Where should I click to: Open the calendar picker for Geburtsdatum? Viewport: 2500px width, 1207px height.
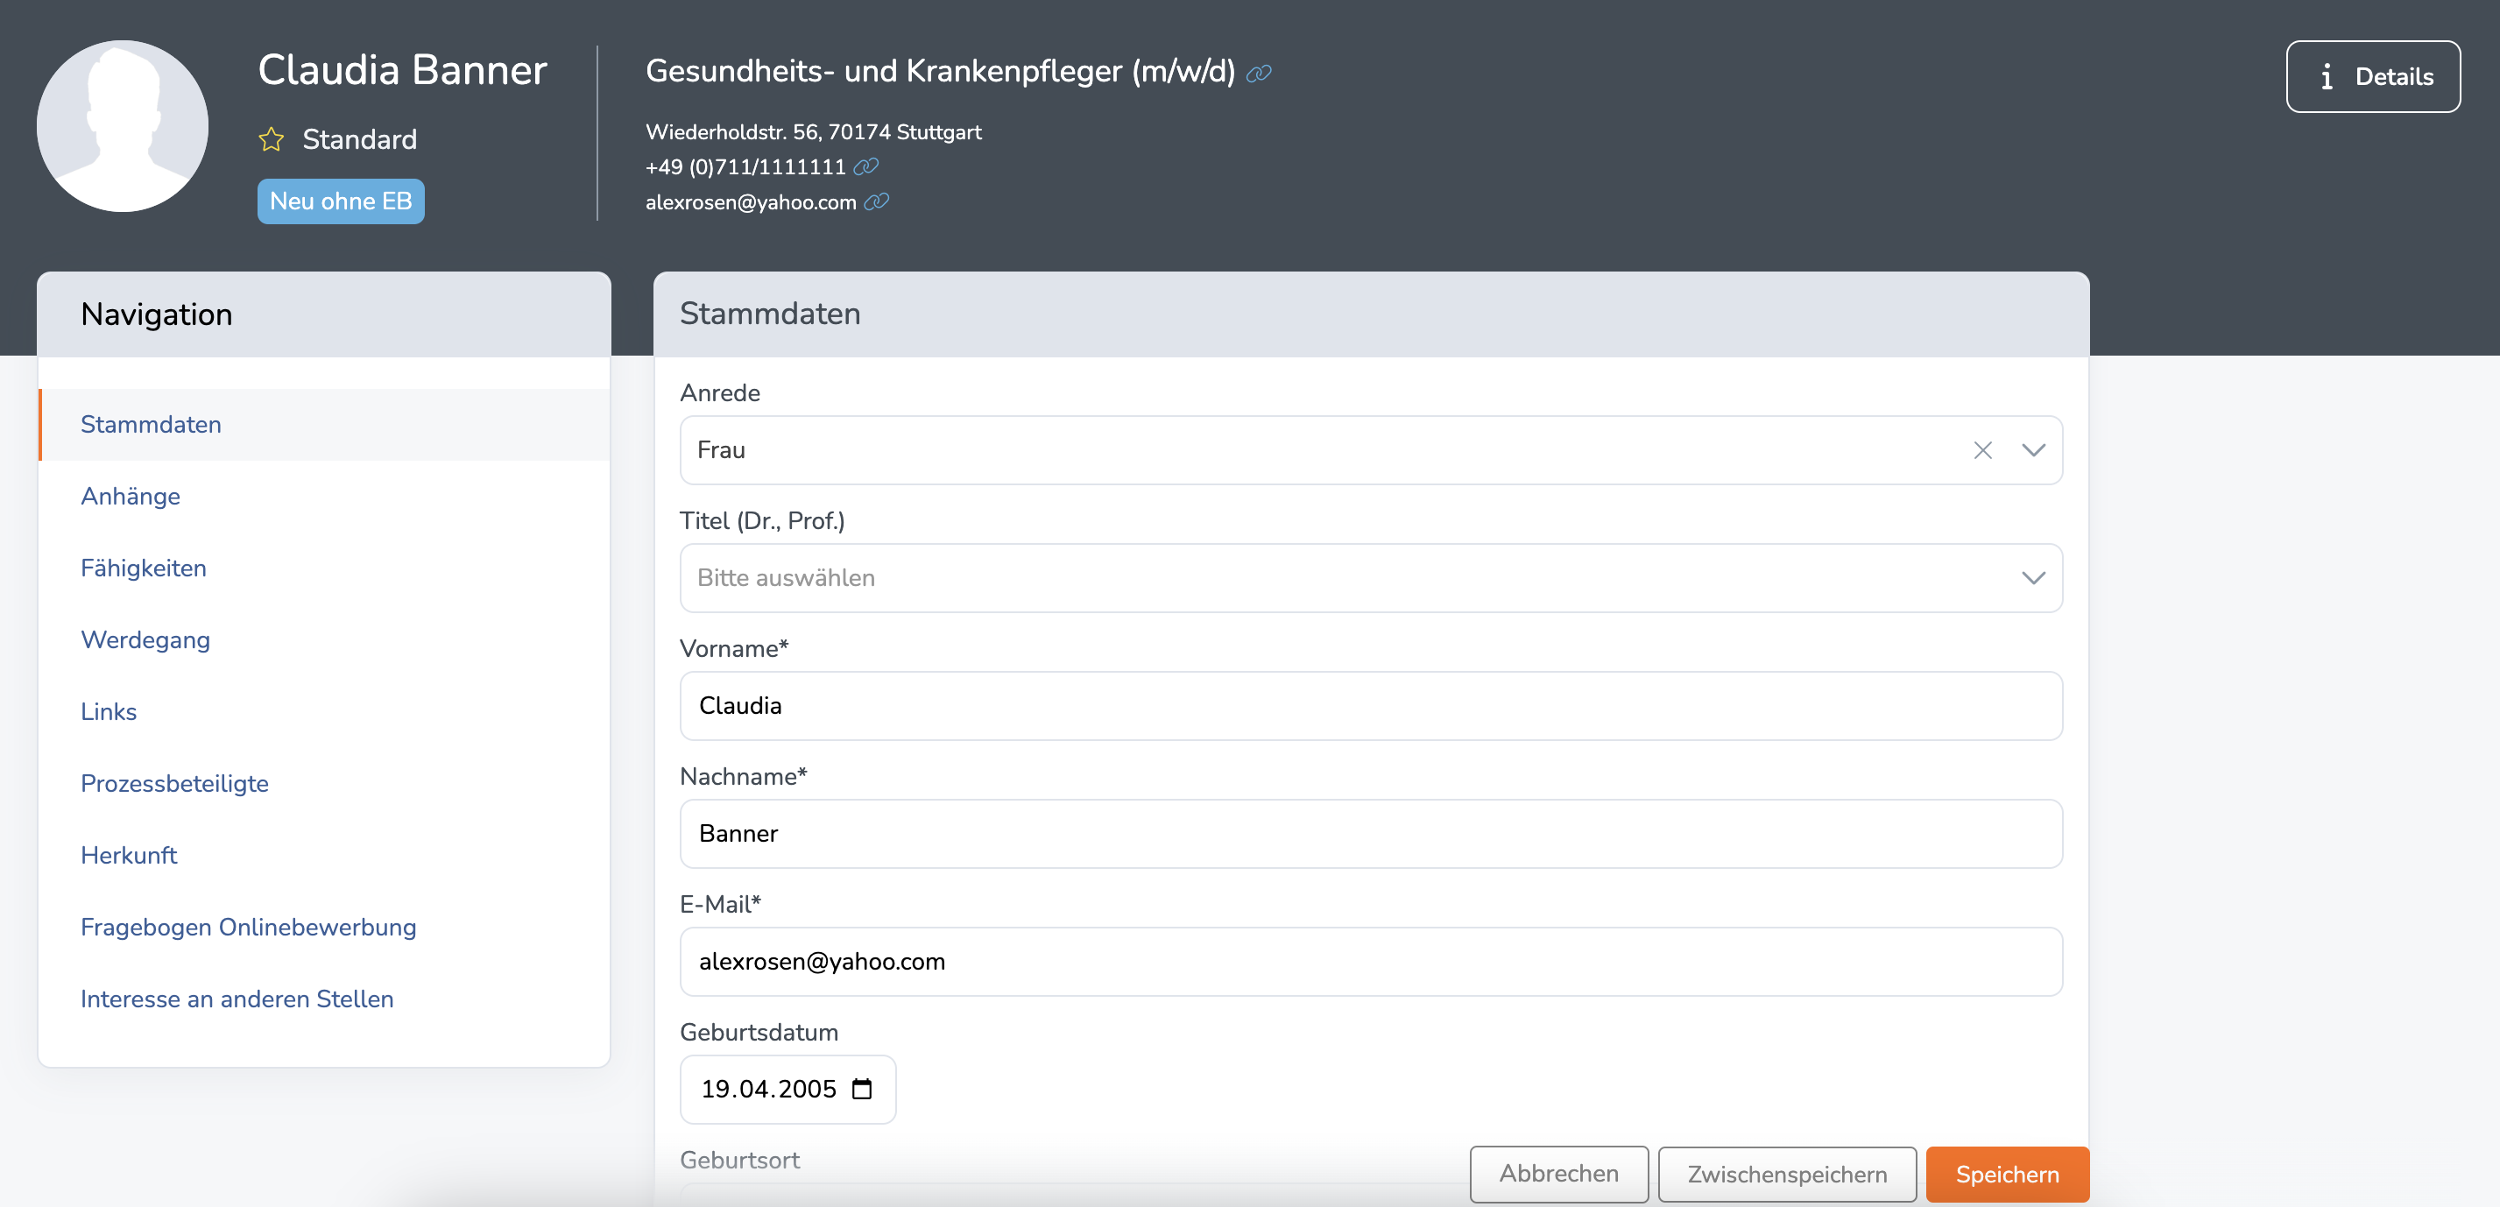pos(862,1089)
